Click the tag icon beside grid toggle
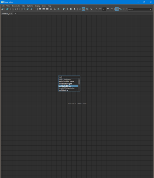 pyautogui.click(x=120, y=9)
